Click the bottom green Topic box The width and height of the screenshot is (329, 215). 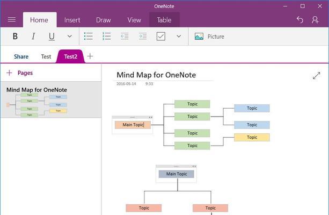point(192,146)
